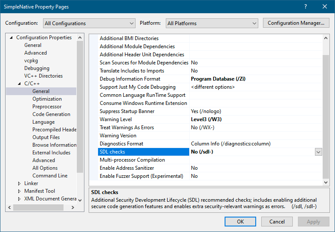Collapse the C/C++ tree node

[x=19, y=84]
